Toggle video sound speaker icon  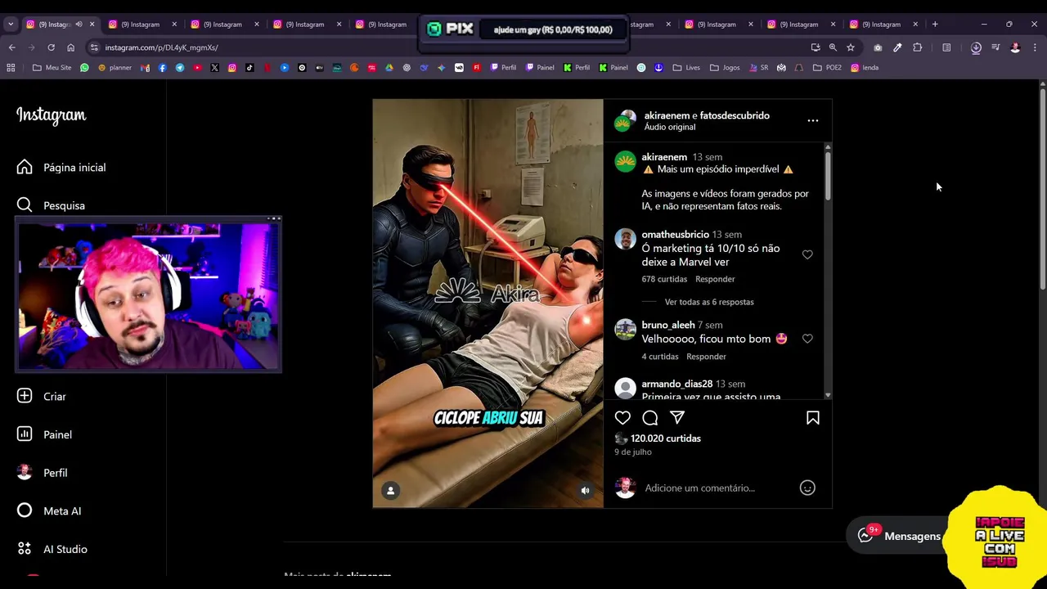coord(585,491)
